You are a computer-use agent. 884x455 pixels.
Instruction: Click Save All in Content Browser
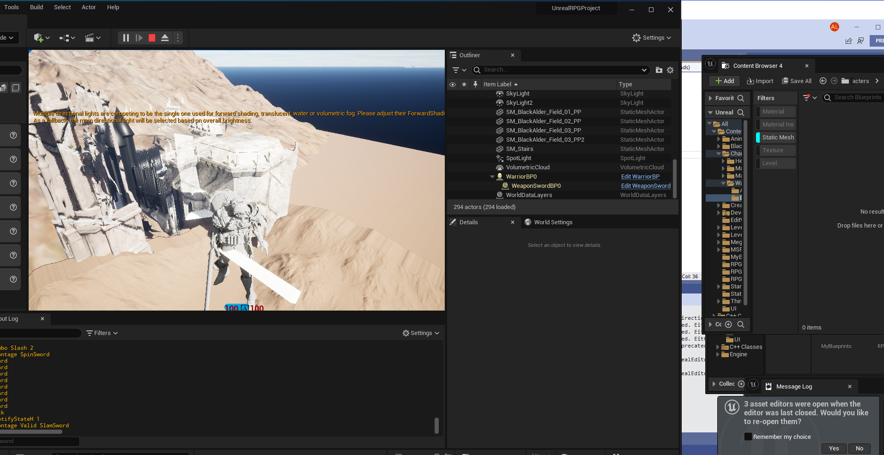[x=797, y=81]
